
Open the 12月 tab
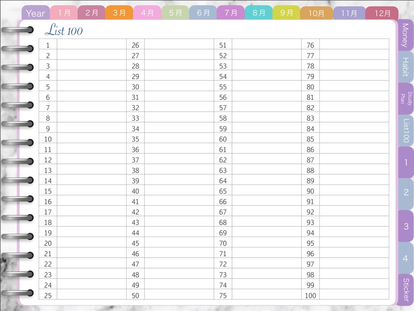pyautogui.click(x=382, y=13)
